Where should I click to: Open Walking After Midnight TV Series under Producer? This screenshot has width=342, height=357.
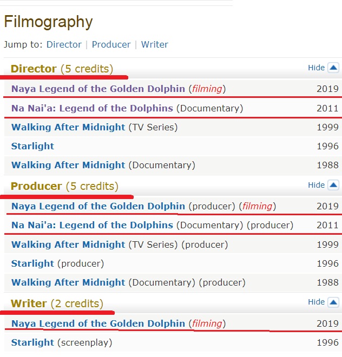click(x=68, y=244)
